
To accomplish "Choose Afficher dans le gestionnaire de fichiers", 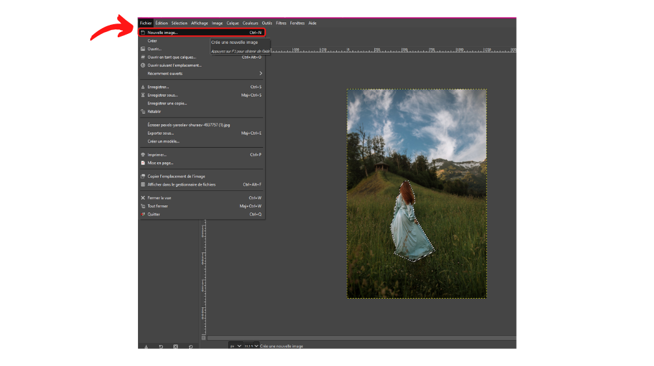I will [x=201, y=185].
